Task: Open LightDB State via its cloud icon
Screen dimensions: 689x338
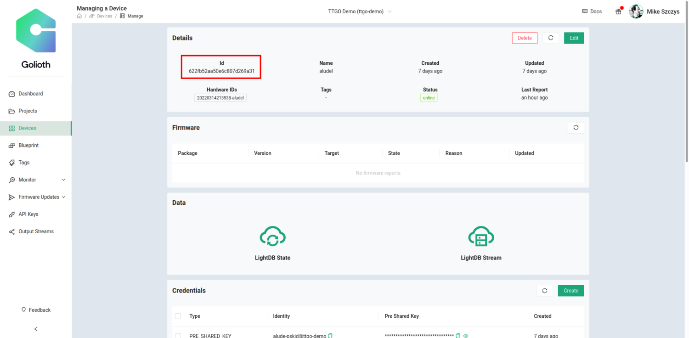Action: pyautogui.click(x=272, y=236)
